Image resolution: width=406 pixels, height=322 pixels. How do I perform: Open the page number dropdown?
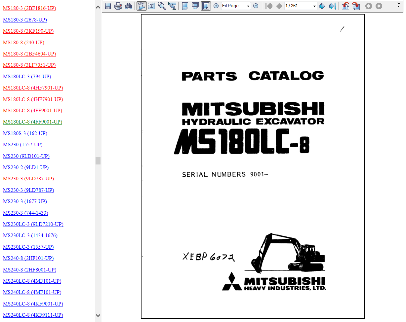click(301, 6)
